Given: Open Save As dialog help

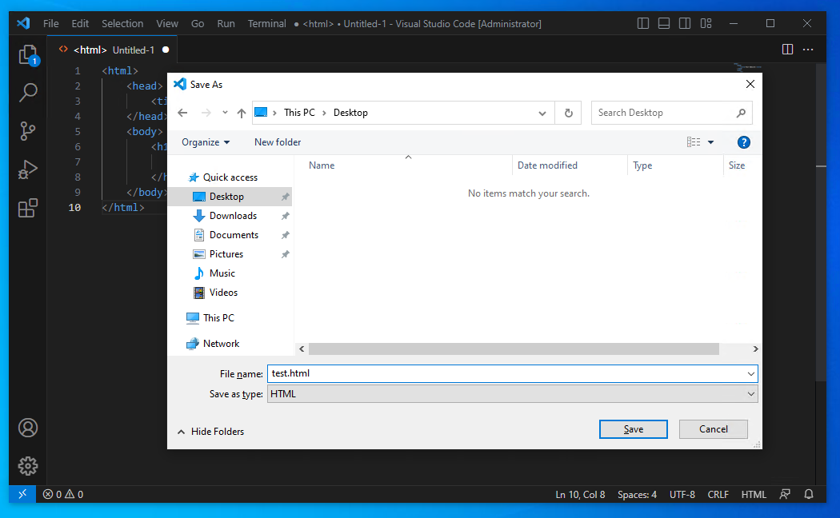Looking at the screenshot, I should [743, 142].
